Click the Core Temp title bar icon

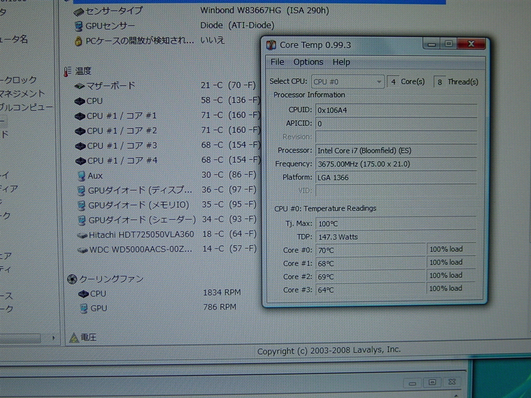click(271, 45)
